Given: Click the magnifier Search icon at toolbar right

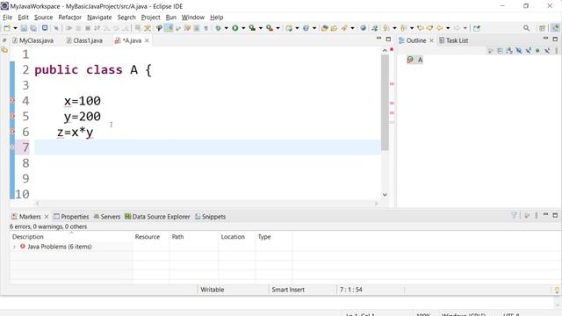Looking at the screenshot, I should [526, 28].
